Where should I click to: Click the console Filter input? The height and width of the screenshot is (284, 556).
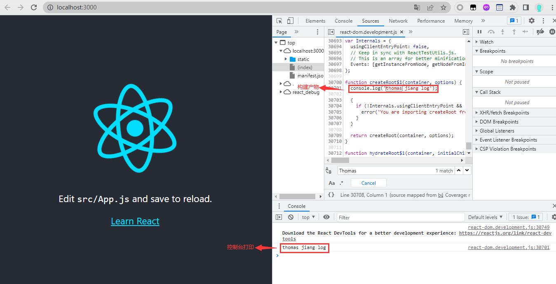[x=401, y=217]
